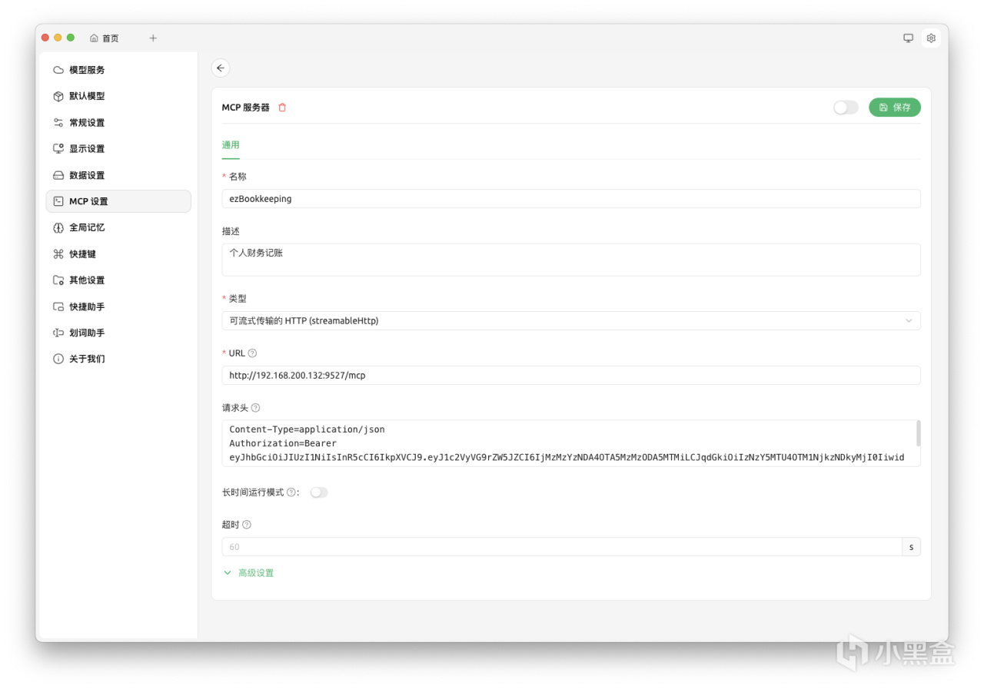The width and height of the screenshot is (984, 689).
Task: Click the monitor icon in title bar
Action: [908, 38]
